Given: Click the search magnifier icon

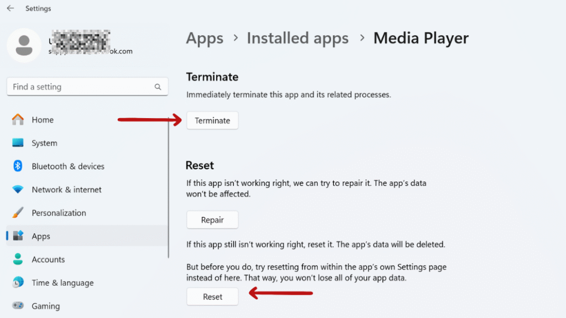Looking at the screenshot, I should [158, 87].
